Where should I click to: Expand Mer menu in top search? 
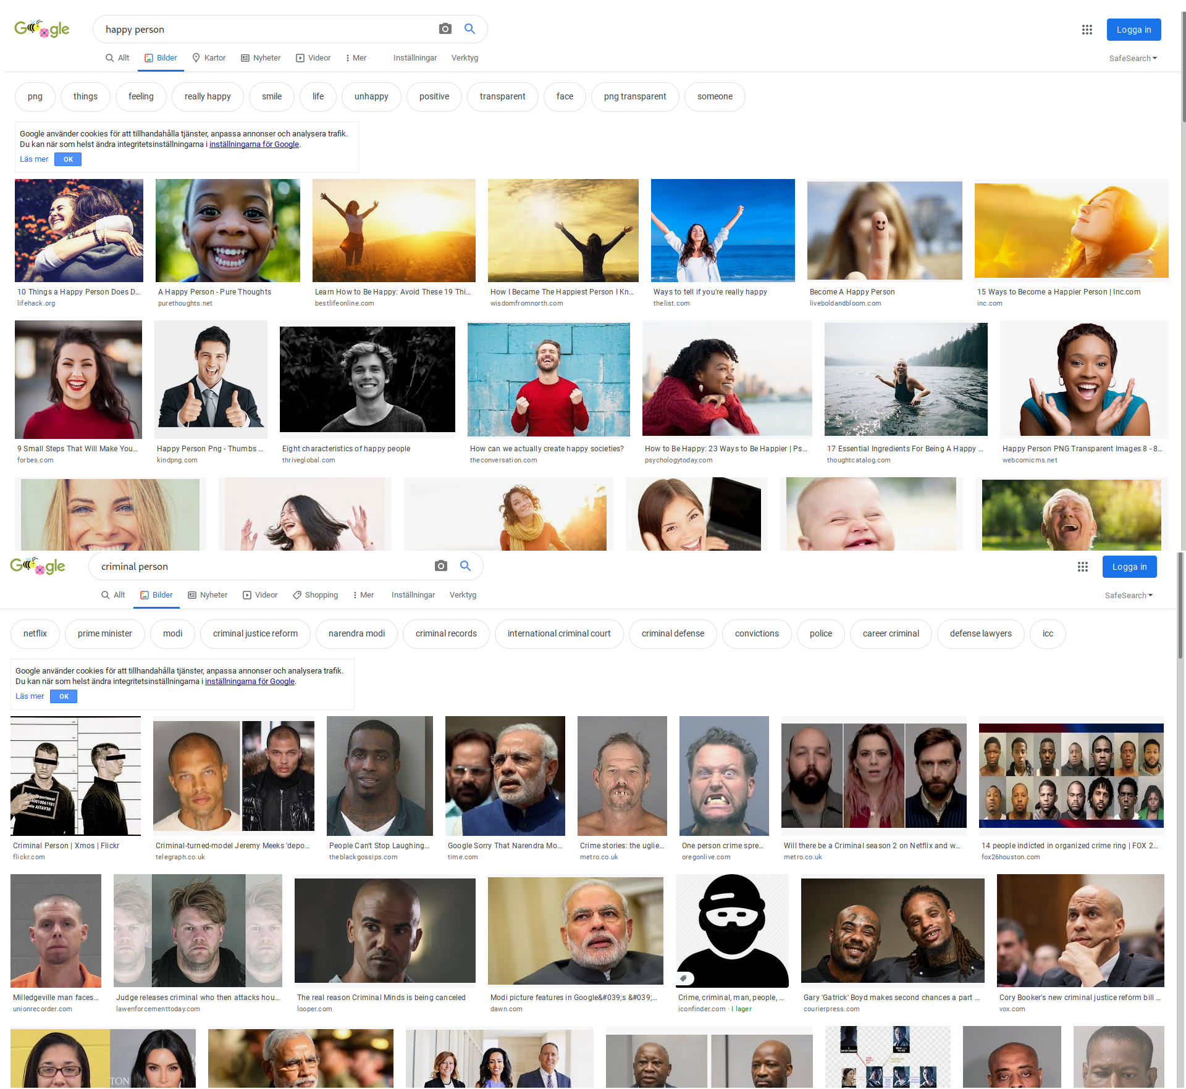click(356, 58)
